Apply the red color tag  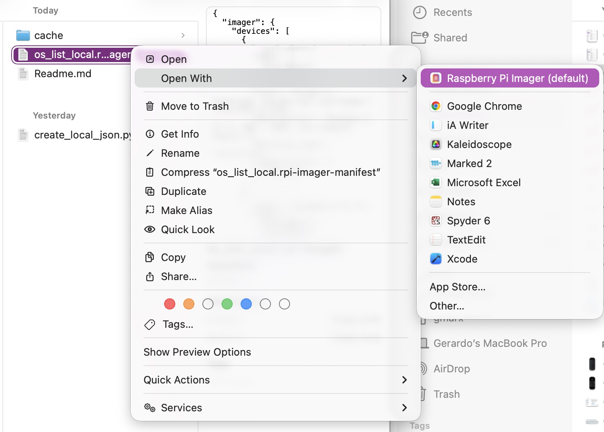[170, 304]
